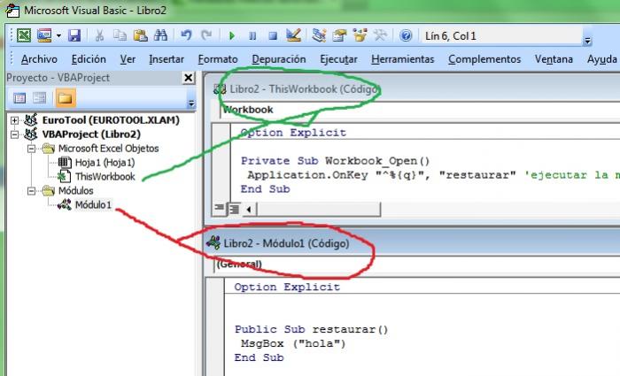Click the View Object icon in project panel

point(39,97)
